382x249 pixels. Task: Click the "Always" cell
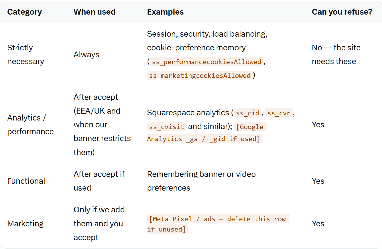point(86,54)
